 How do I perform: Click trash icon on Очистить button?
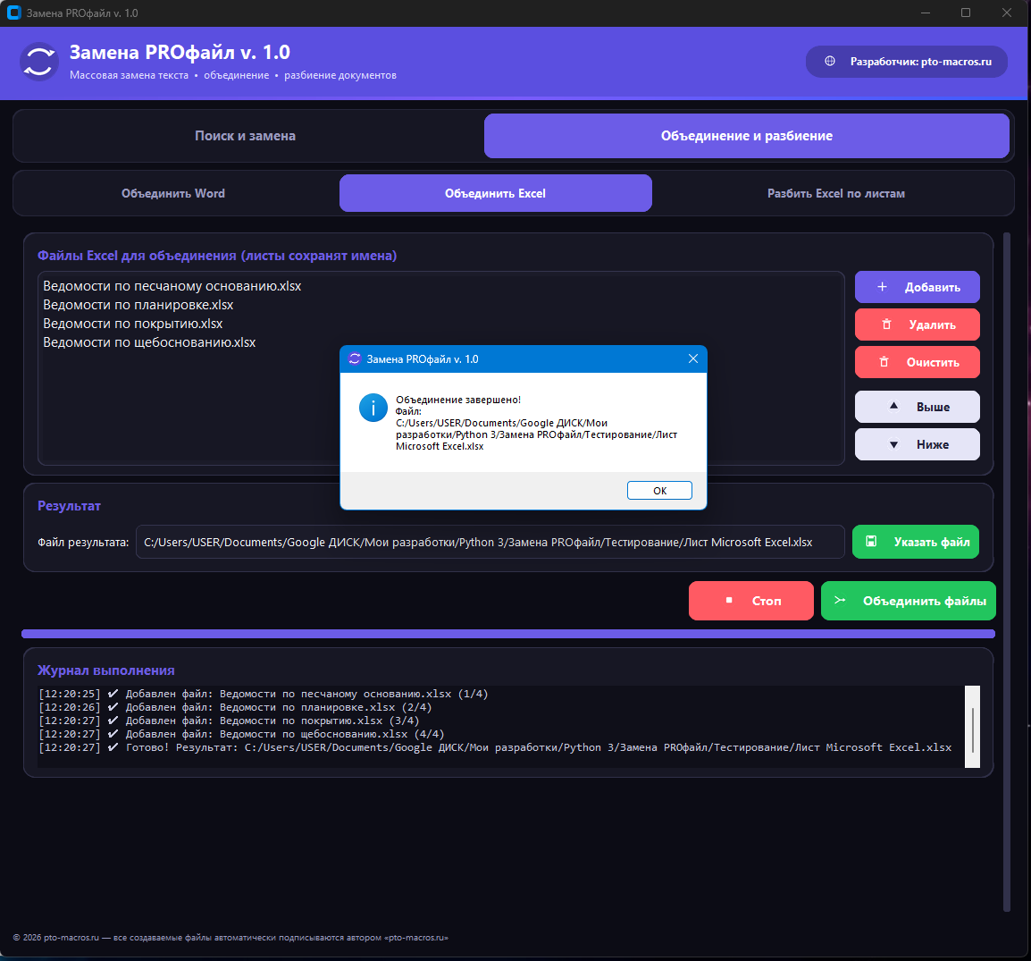(883, 362)
